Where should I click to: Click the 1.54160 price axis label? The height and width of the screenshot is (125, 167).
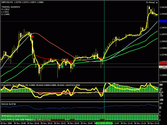click(163, 14)
